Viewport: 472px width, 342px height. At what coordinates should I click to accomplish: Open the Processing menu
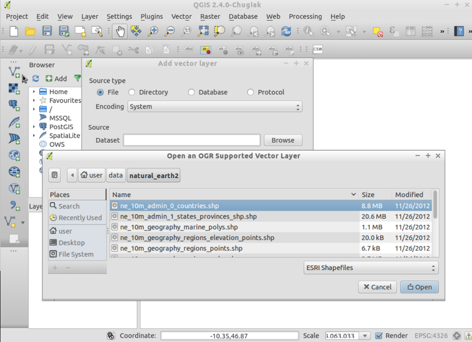[305, 17]
